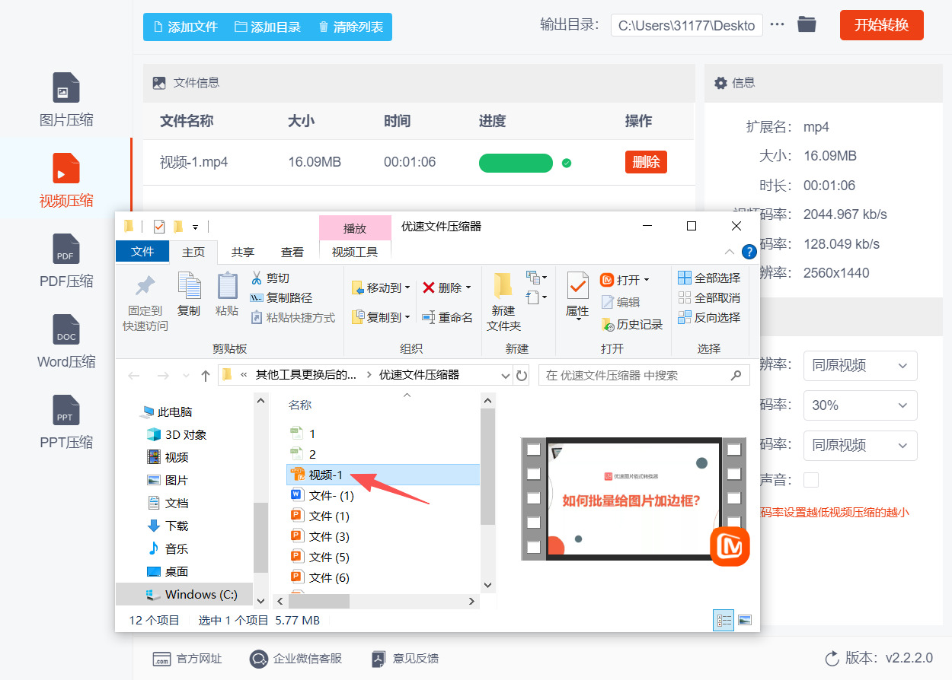The image size is (952, 680).
Task: Select 此电脑 in the navigation pane
Action: pyautogui.click(x=166, y=411)
